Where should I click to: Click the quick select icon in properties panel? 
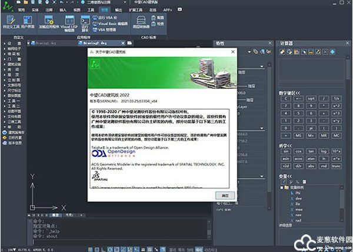tap(269, 52)
